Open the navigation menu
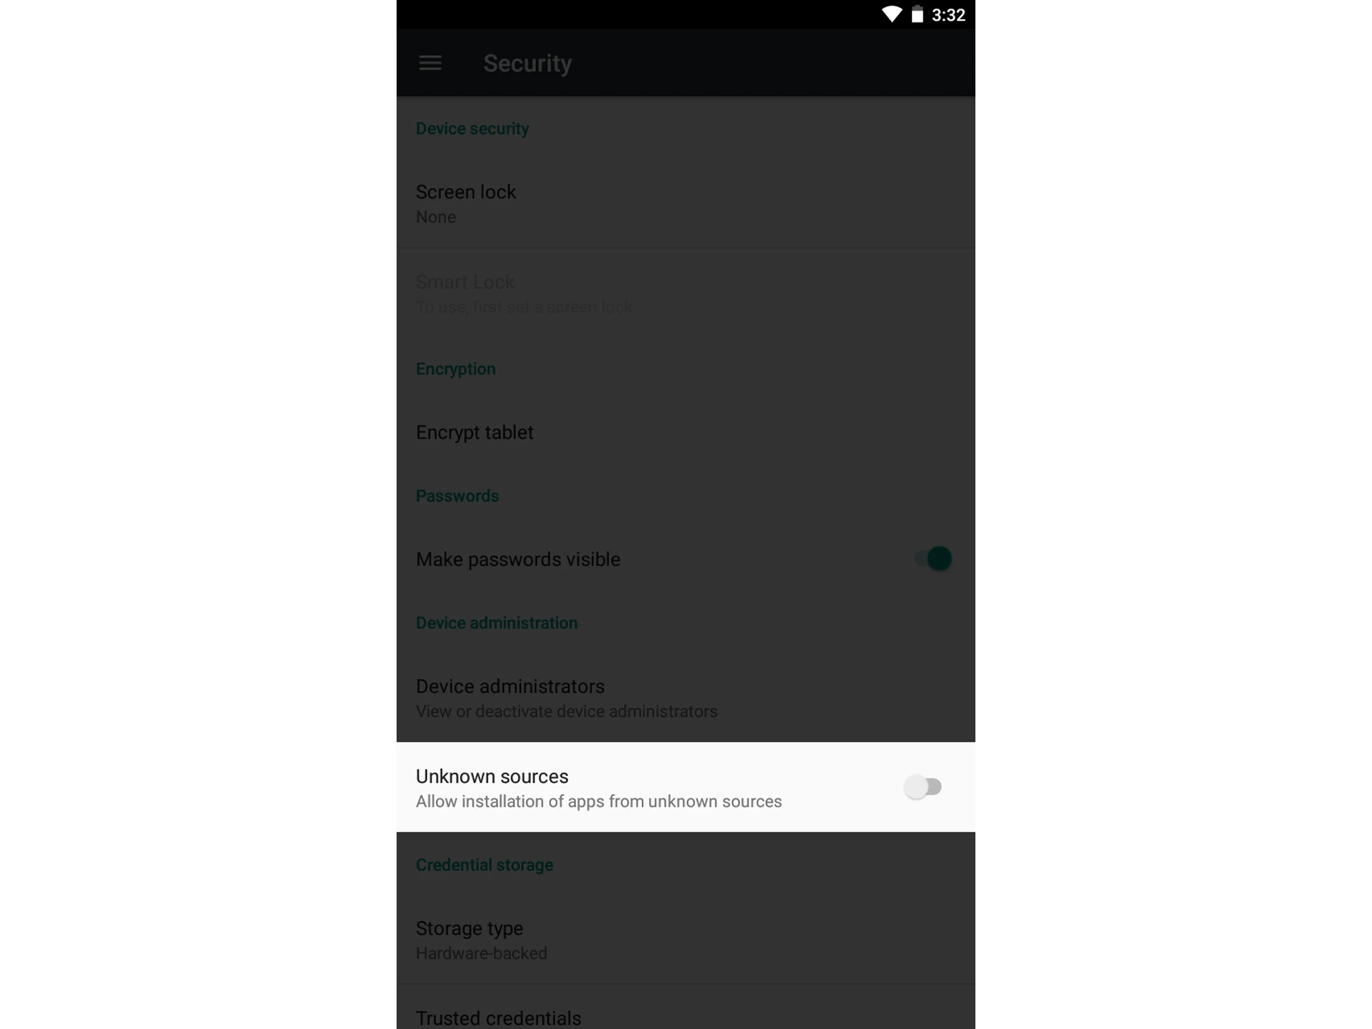The height and width of the screenshot is (1029, 1372). point(432,61)
